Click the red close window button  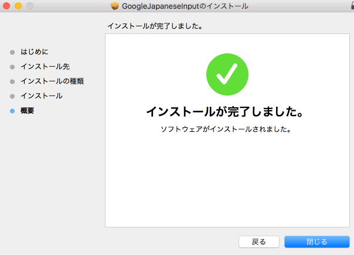[x=7, y=6]
